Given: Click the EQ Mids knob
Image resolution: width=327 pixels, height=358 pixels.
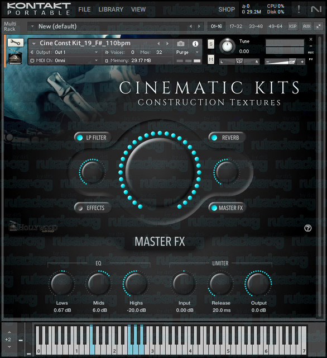Looking at the screenshot, I should click(99, 284).
